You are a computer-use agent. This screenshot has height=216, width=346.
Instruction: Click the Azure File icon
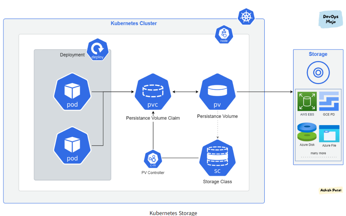point(329,134)
